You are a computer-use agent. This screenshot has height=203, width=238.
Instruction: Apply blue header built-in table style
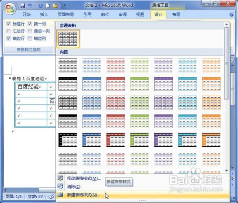coord(92,84)
